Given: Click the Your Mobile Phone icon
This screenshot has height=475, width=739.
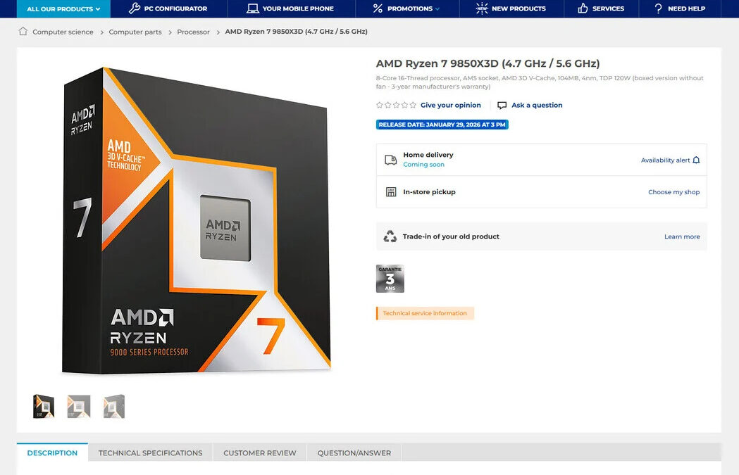Looking at the screenshot, I should (x=254, y=8).
